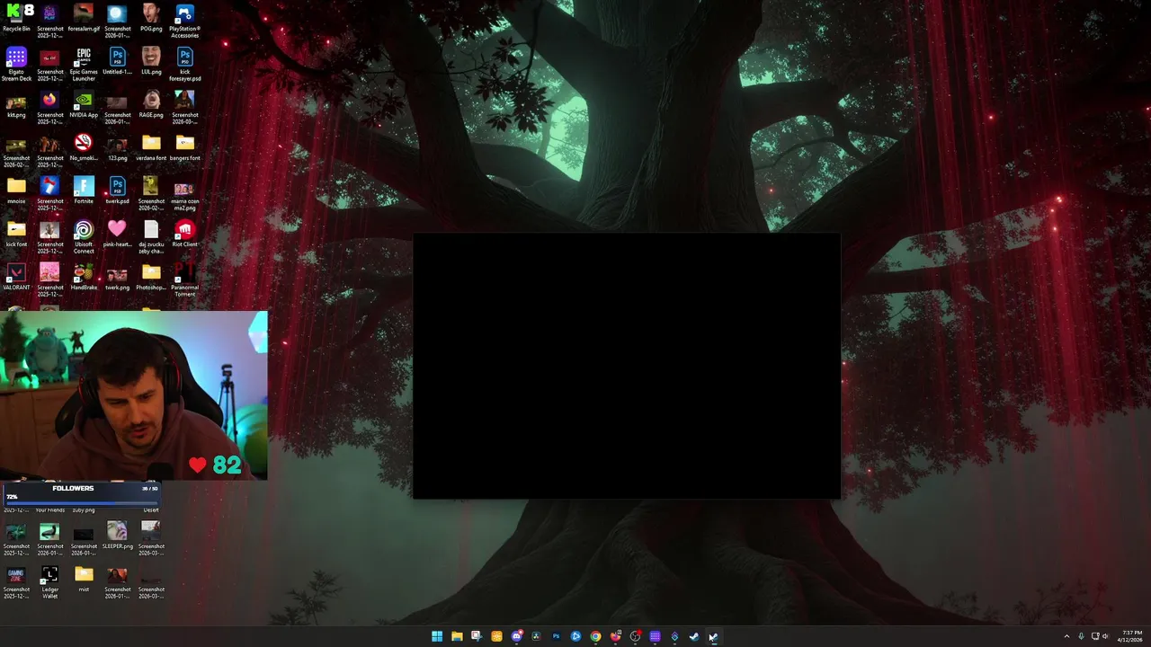Click the microphone tray icon
Screen dimensions: 1151x647
click(x=1081, y=636)
